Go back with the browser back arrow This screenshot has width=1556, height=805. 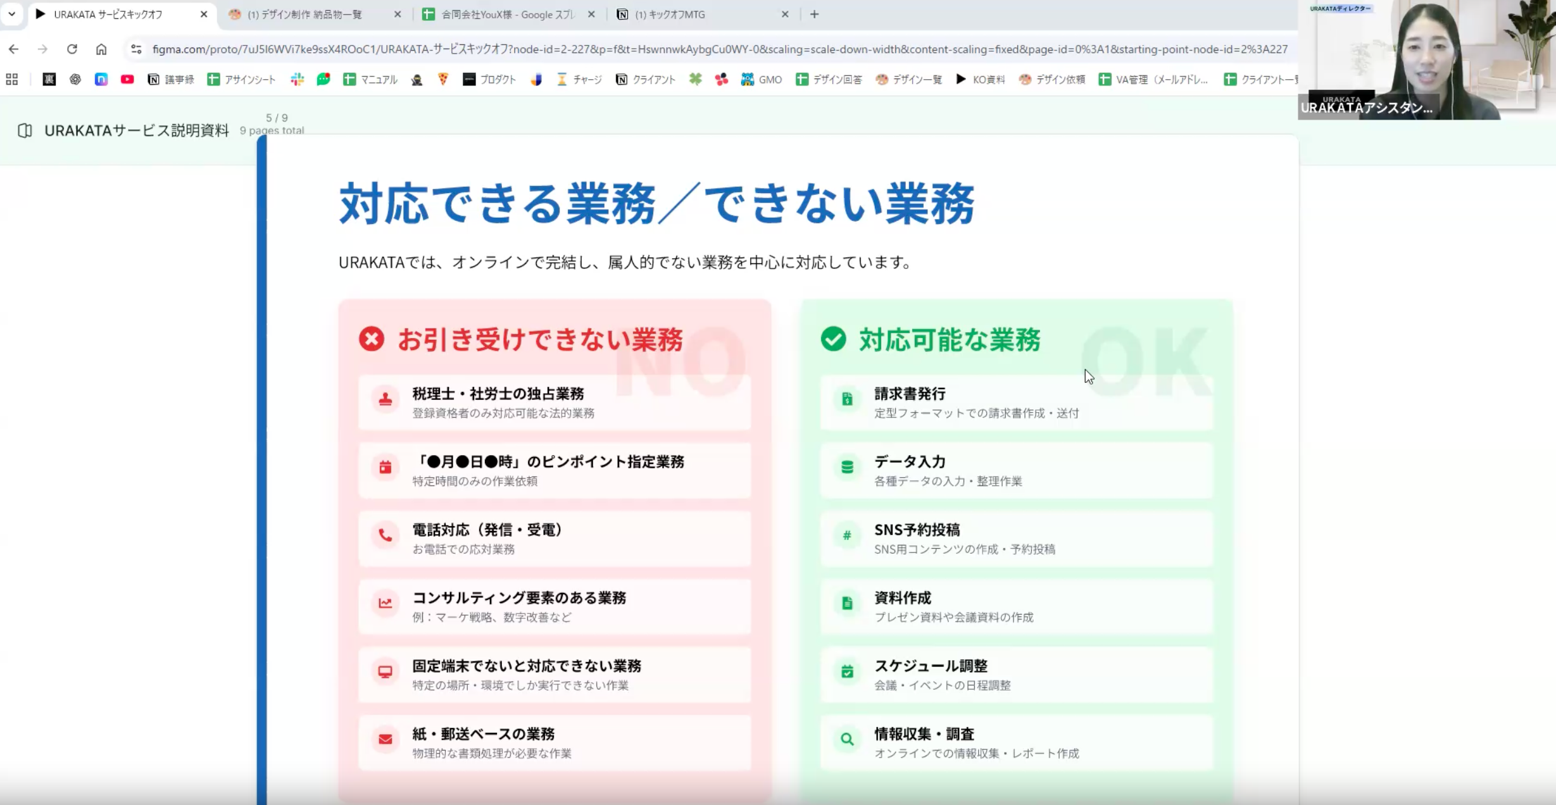coord(14,49)
